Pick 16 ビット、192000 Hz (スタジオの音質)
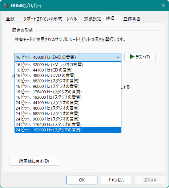 [68, 97]
